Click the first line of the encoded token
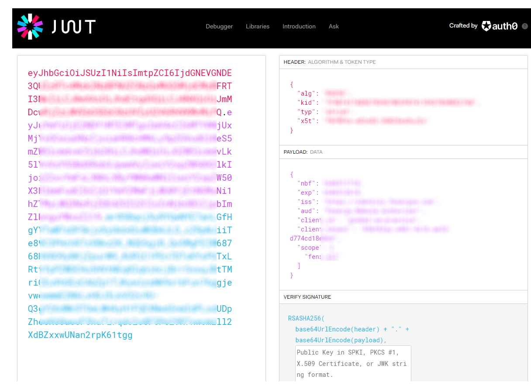The width and height of the screenshot is (531, 386). [x=130, y=73]
